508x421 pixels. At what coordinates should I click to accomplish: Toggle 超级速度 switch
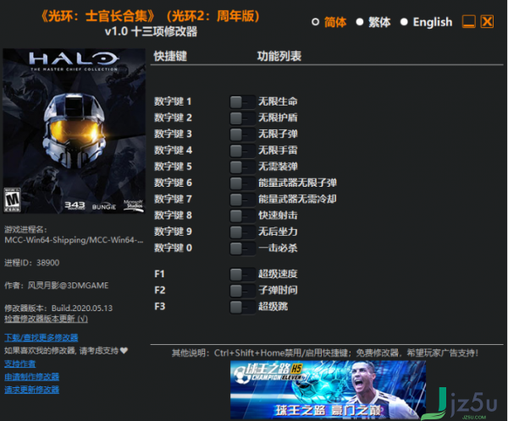(242, 275)
